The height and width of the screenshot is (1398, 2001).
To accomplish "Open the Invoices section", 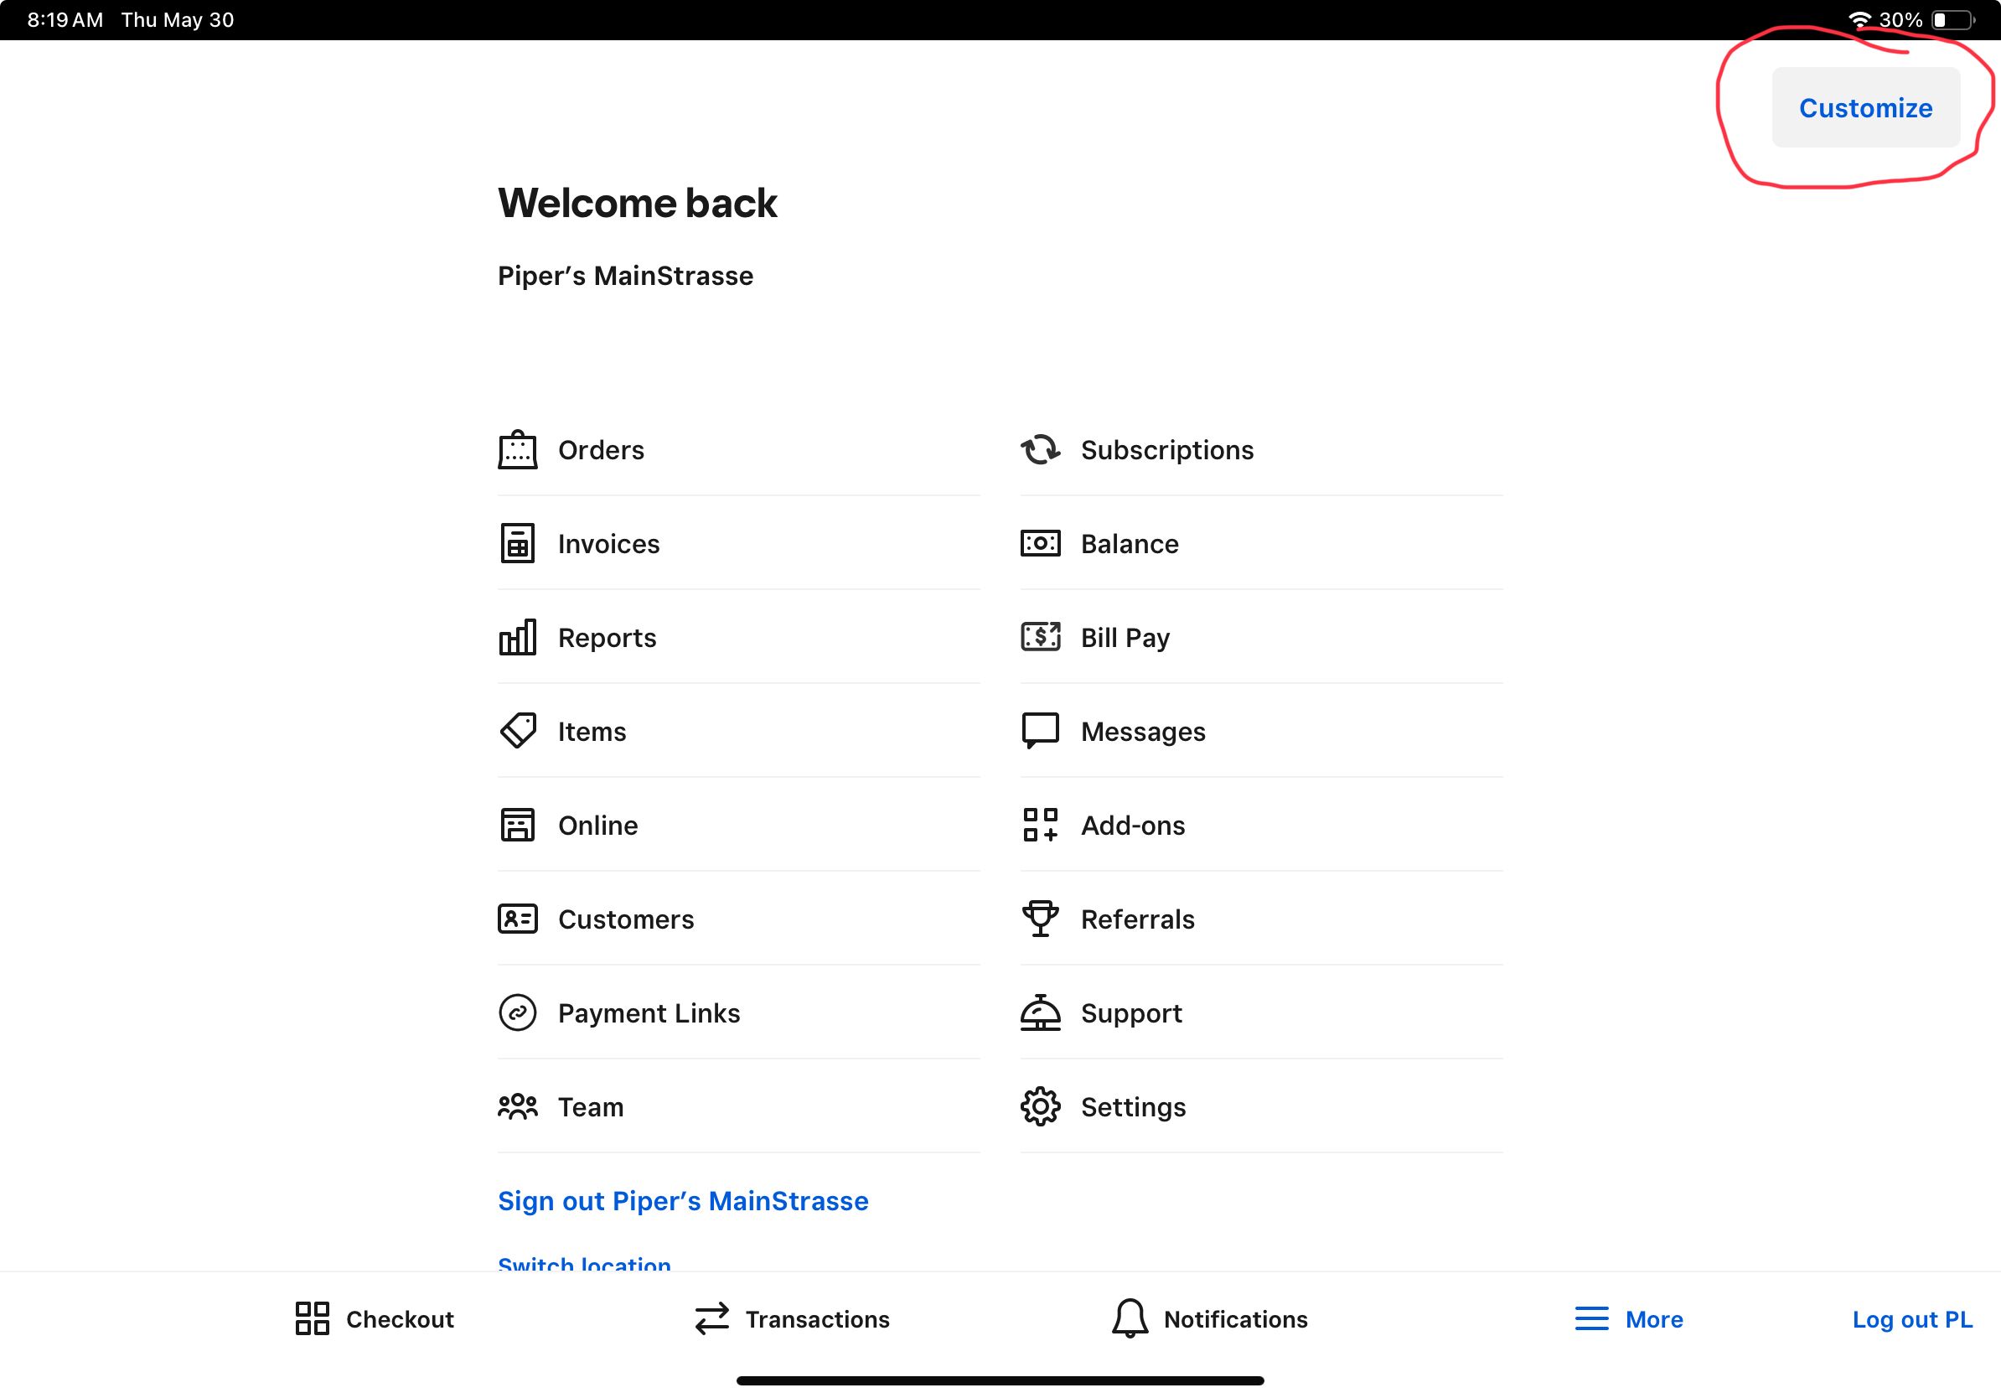I will pyautogui.click(x=608, y=543).
